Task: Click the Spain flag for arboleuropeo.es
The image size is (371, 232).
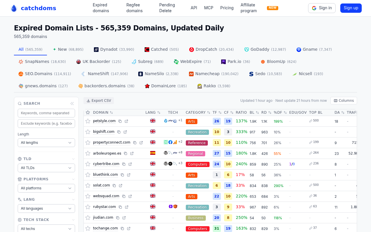Action: (x=153, y=153)
